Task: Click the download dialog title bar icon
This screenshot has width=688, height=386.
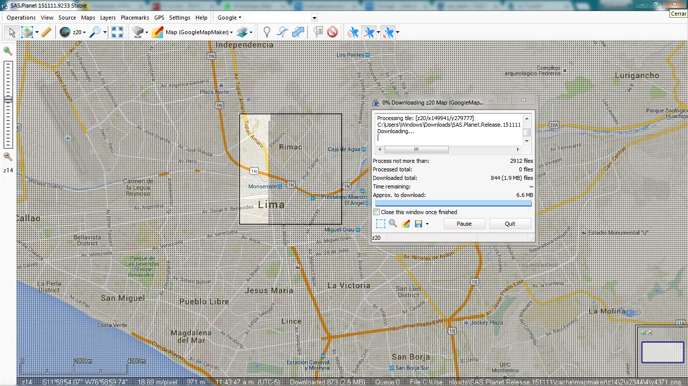Action: tap(376, 103)
